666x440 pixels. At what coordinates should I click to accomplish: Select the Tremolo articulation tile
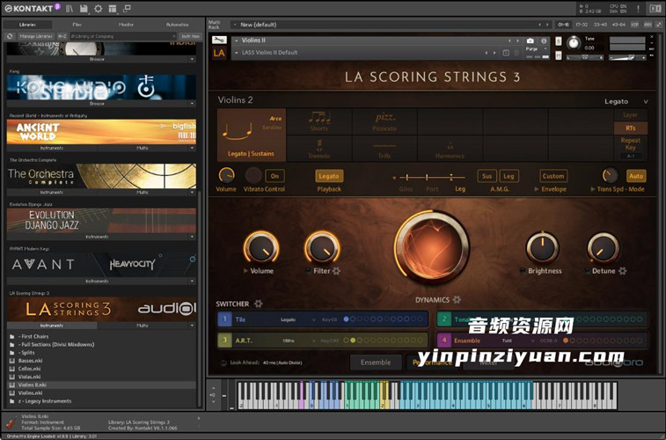pos(319,149)
